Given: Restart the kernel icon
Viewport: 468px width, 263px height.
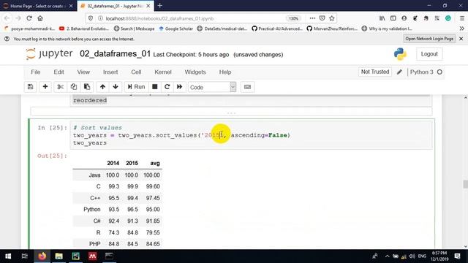Looking at the screenshot, I should click(x=167, y=87).
